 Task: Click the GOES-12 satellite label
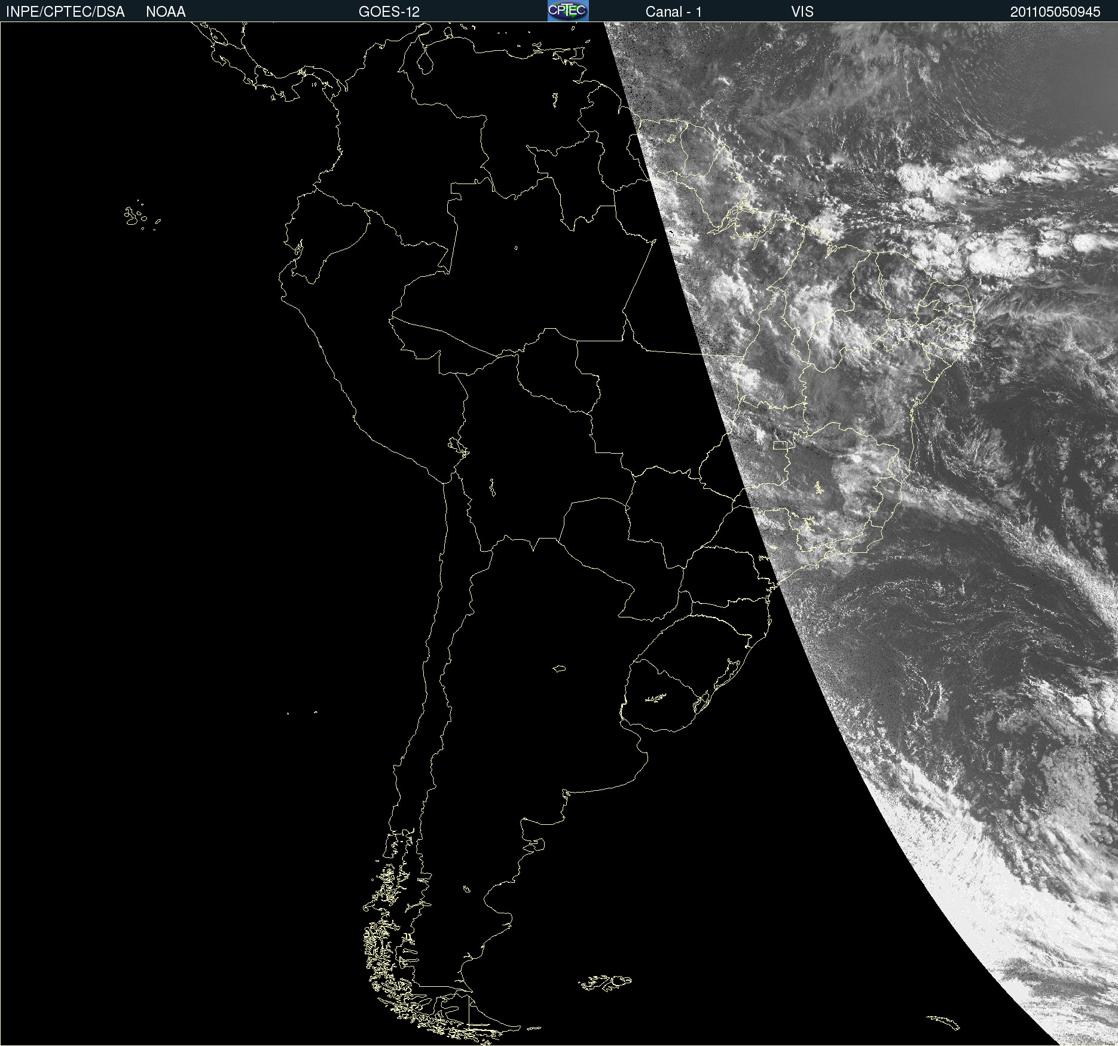pyautogui.click(x=389, y=12)
